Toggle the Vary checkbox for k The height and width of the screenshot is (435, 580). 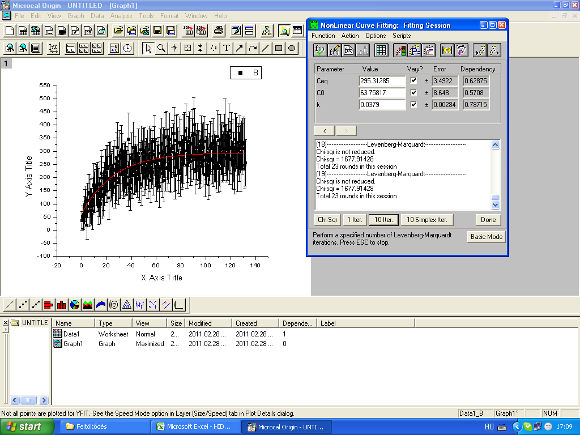413,104
